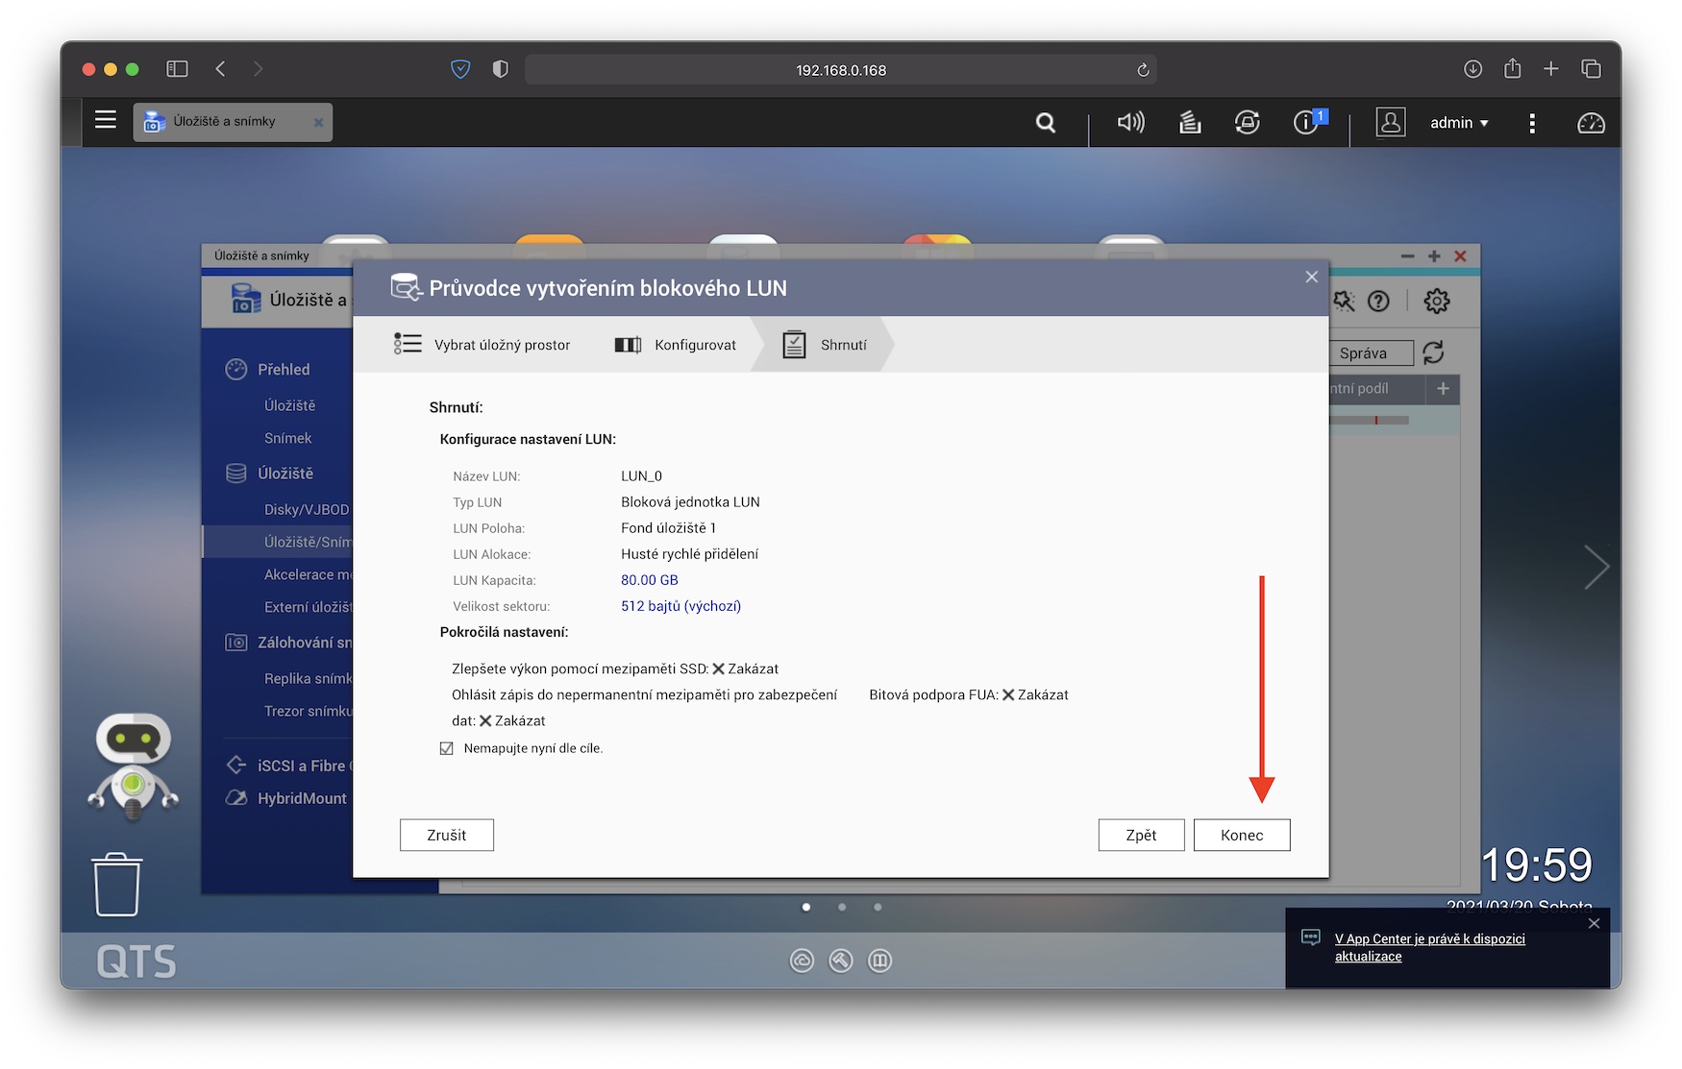This screenshot has height=1069, width=1682.
Task: Go to next desktop page arrow
Action: click(1595, 567)
